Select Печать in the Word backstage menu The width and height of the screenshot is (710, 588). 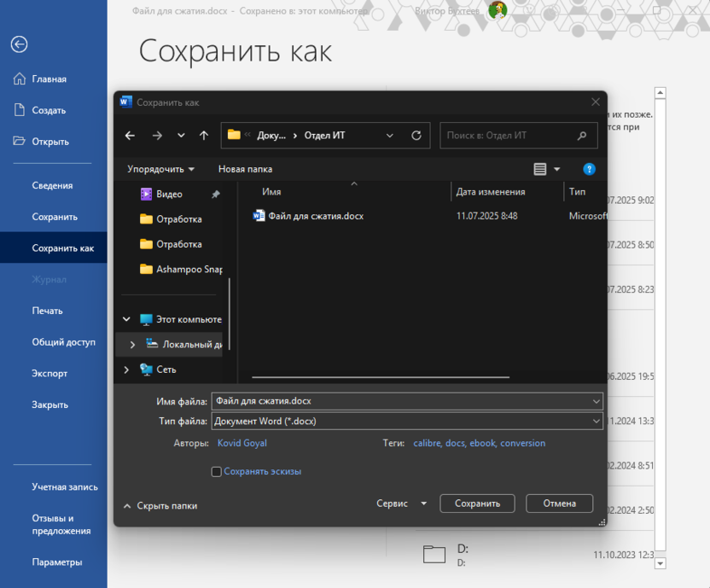pyautogui.click(x=48, y=311)
